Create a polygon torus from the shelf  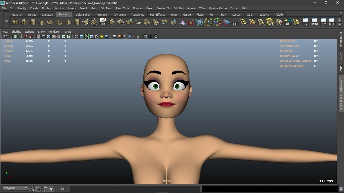[59, 22]
